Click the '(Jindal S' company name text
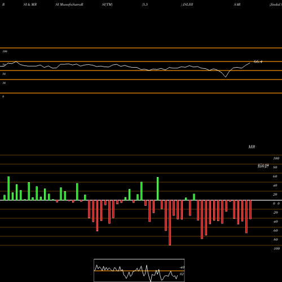282x282 pixels. coord(276,5)
